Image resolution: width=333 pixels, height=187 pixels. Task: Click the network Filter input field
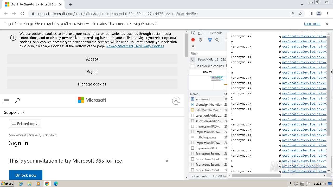coord(208,54)
